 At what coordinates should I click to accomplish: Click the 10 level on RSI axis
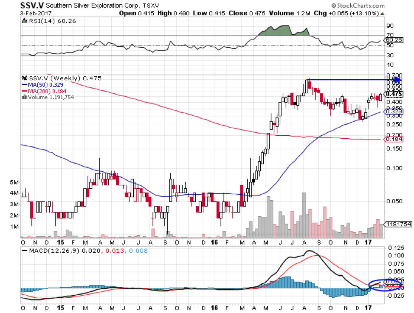point(390,65)
